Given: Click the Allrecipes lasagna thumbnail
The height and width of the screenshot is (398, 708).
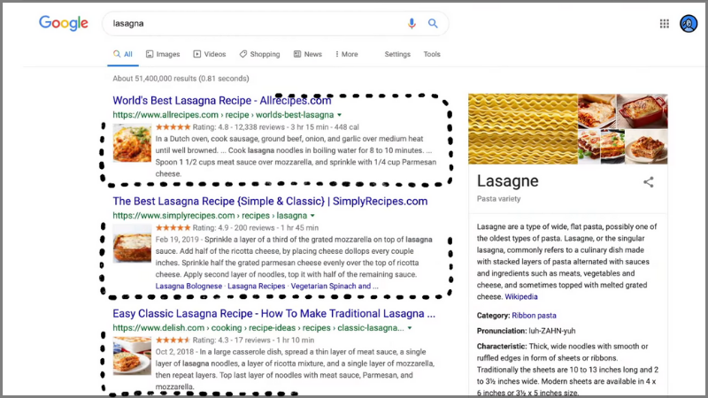Looking at the screenshot, I should coord(132,142).
